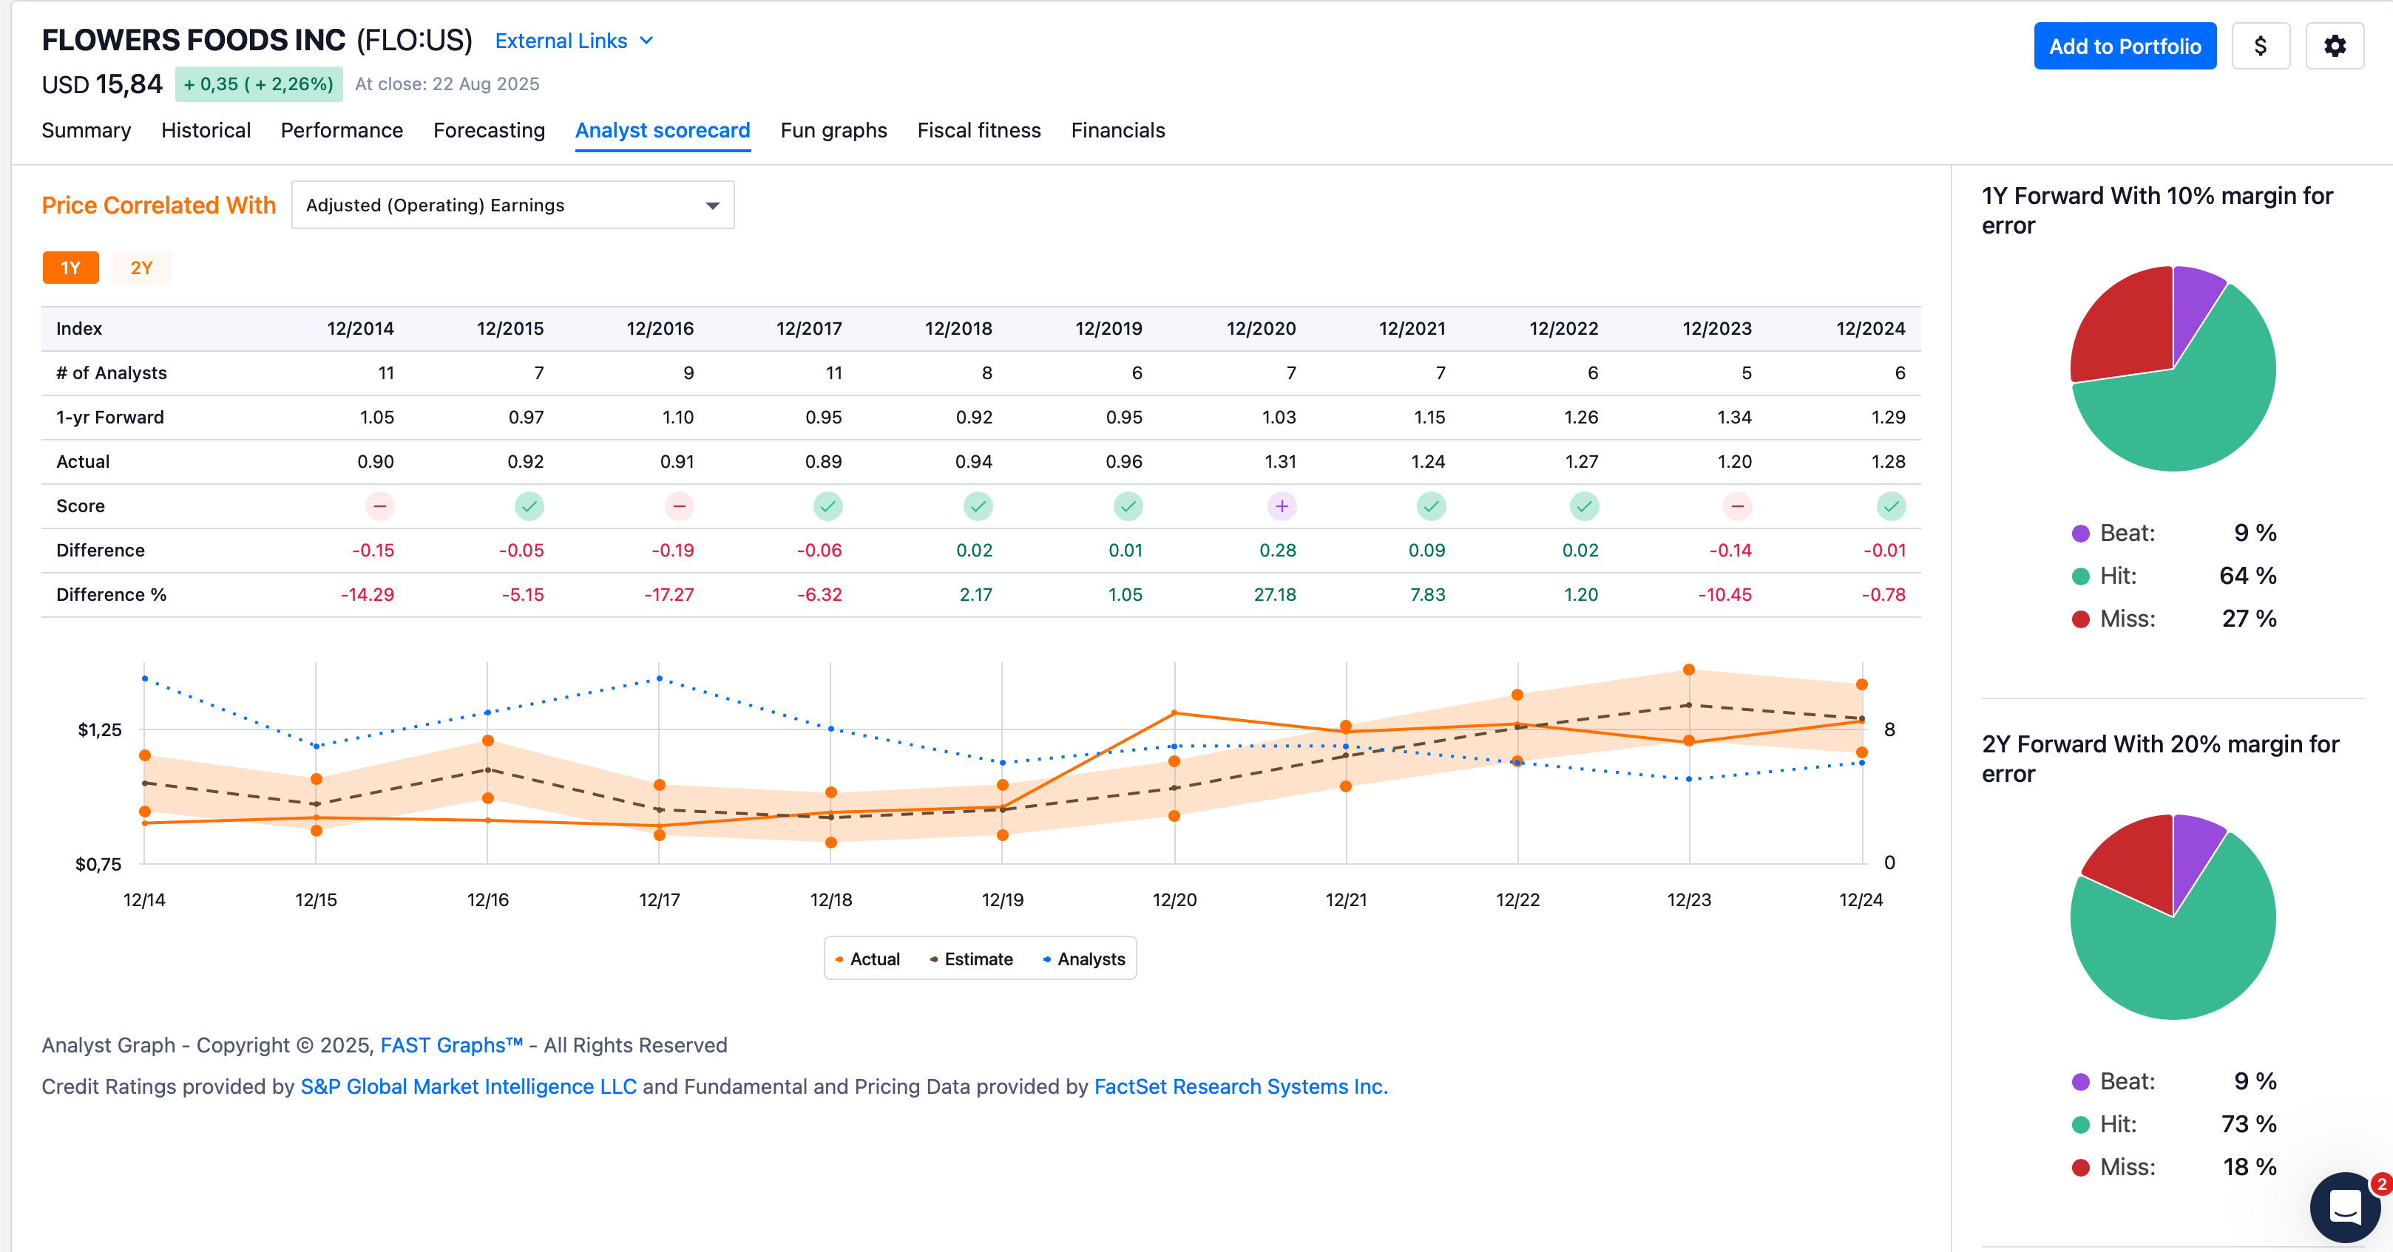The image size is (2393, 1252).
Task: Click the 12/2015 hit checkmark score icon
Action: pos(529,506)
